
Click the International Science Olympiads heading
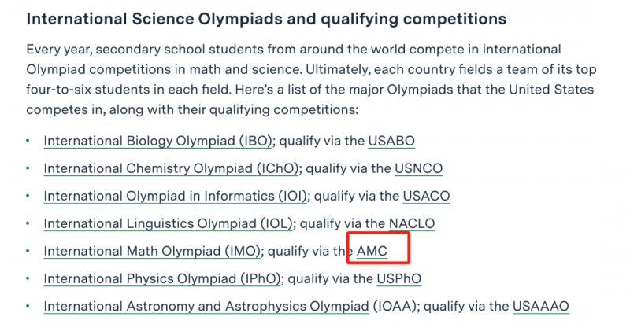click(x=266, y=19)
